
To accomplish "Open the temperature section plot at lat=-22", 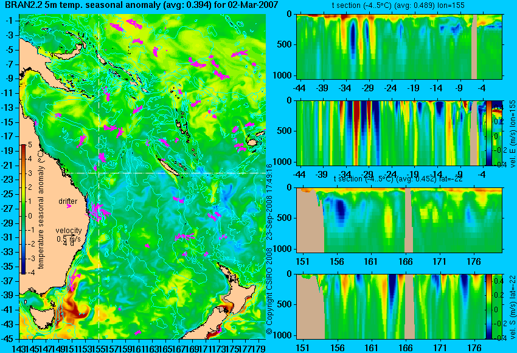I will point(399,220).
